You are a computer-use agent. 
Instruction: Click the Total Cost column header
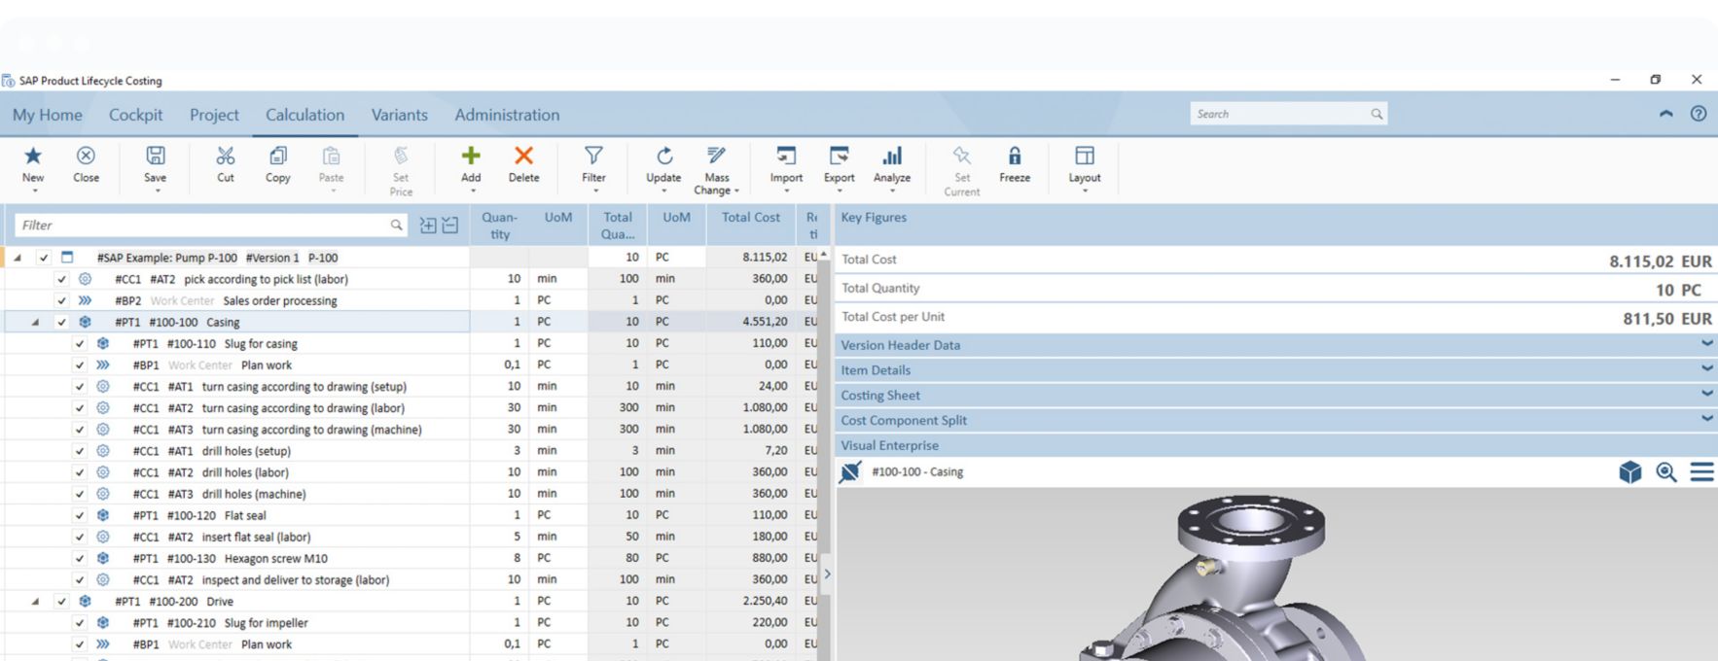[750, 218]
